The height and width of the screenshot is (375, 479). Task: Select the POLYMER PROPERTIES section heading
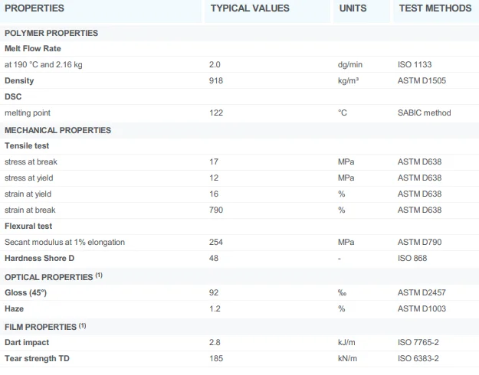click(51, 33)
